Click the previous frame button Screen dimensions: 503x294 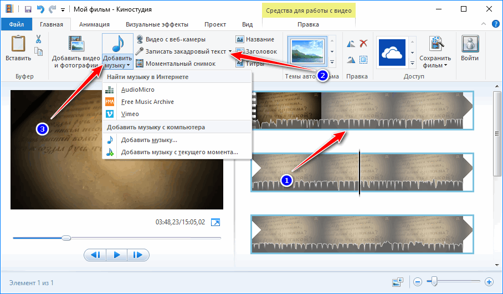tap(96, 255)
